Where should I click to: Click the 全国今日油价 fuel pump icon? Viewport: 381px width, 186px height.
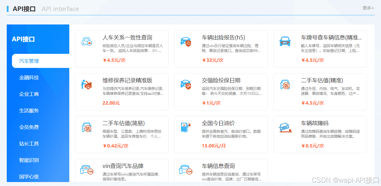pos(186,127)
